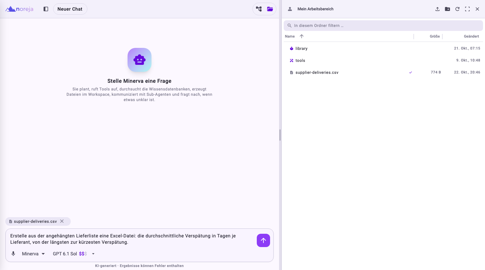The image size is (485, 270).
Task: Sort by Größe column header
Action: [435, 36]
